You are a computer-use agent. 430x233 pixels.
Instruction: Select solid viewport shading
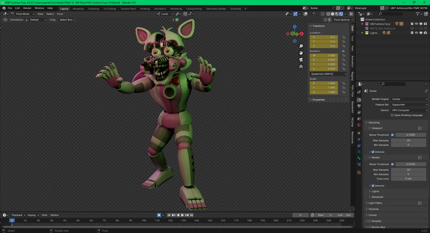[332, 14]
